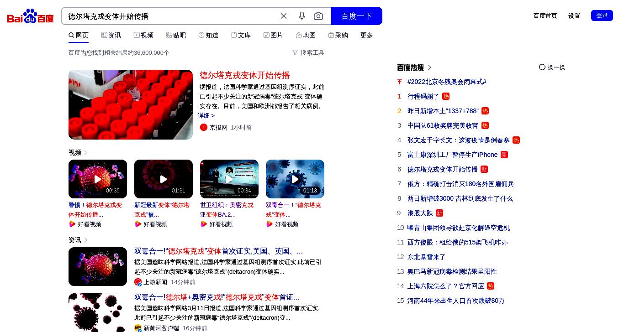Click the 上游新闻 source icon

(x=138, y=282)
